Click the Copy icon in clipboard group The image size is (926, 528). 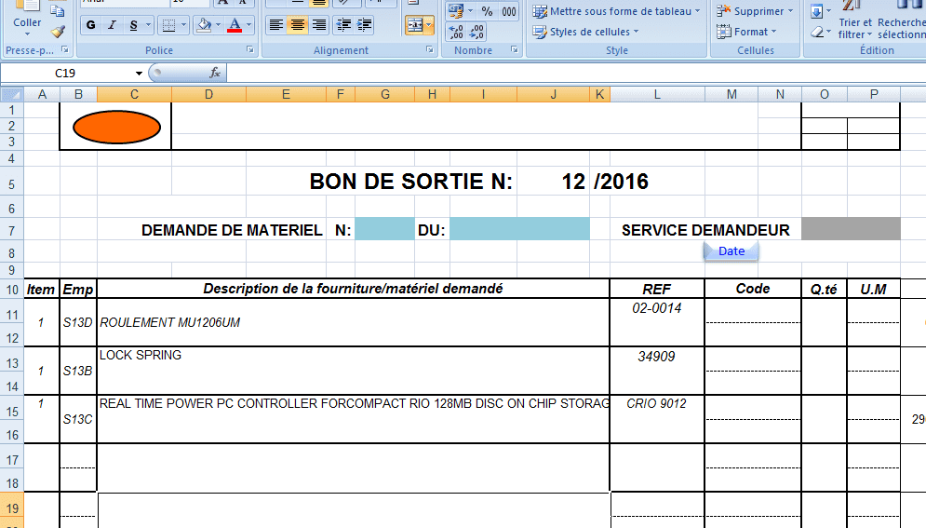click(x=58, y=10)
